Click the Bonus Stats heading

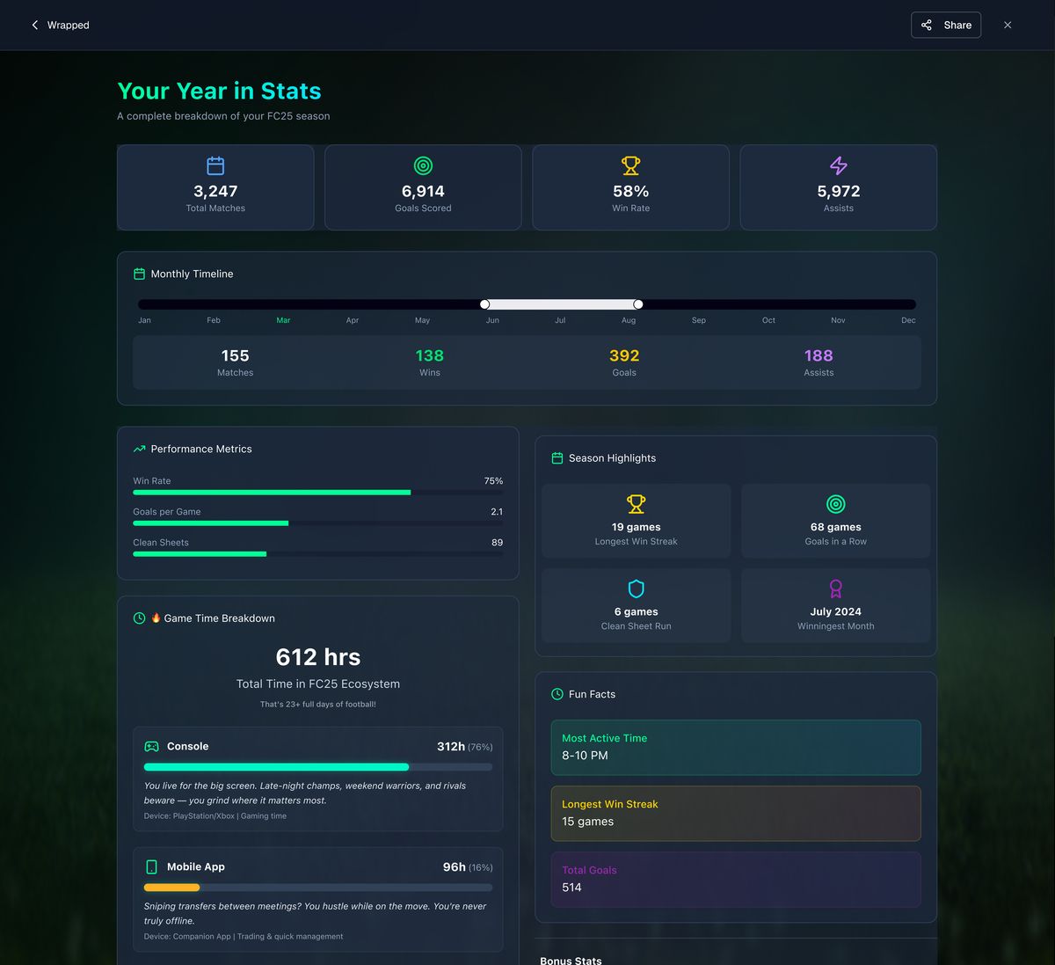(571, 961)
